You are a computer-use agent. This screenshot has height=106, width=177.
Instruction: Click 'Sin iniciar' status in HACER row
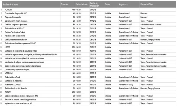[108, 47]
